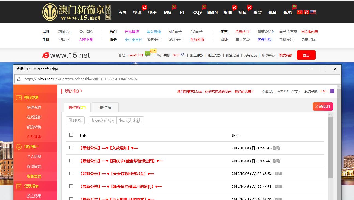Expand the 银行交易 sidebar section
The image size is (354, 200).
(x=35, y=97)
